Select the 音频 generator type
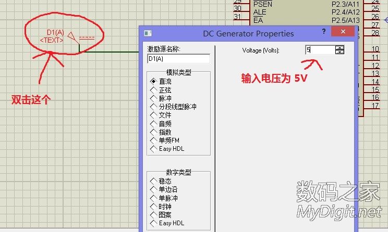 point(153,124)
